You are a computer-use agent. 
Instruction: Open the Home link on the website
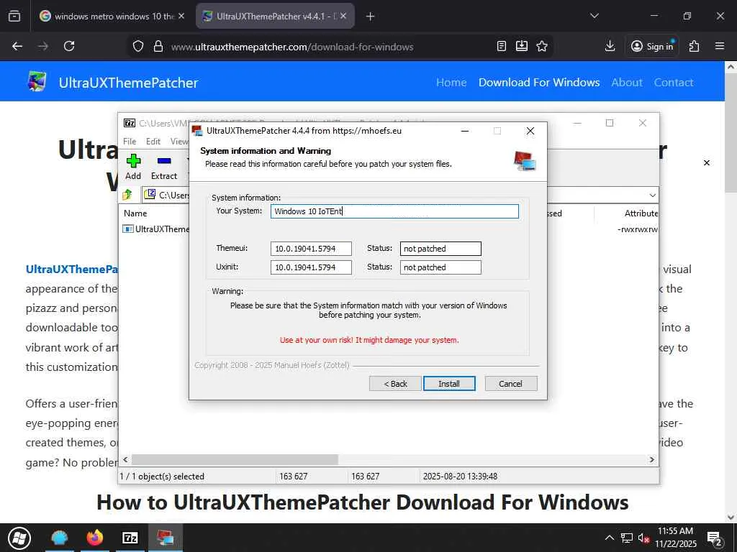pyautogui.click(x=451, y=82)
